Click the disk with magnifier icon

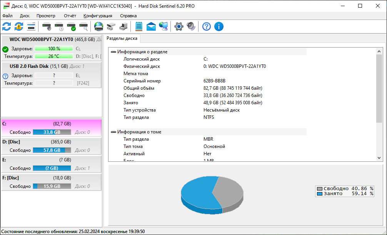tap(83, 26)
